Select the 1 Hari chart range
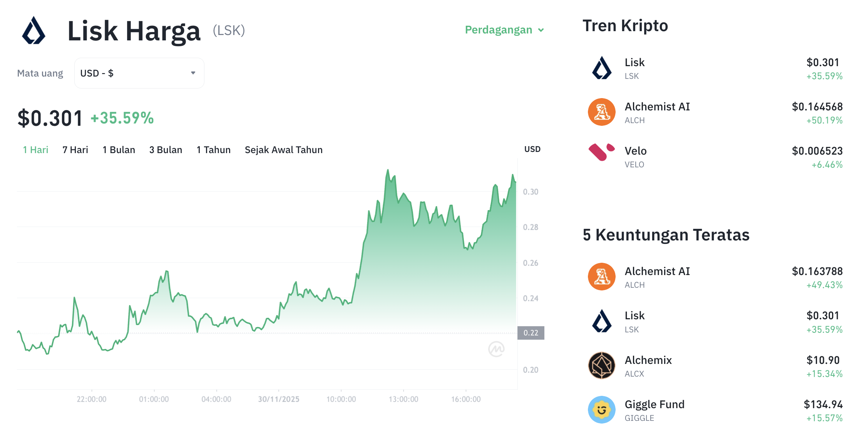 (x=35, y=150)
